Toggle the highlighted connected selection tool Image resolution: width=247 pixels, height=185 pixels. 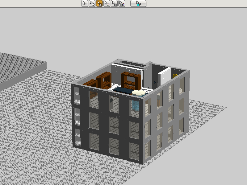99,3
